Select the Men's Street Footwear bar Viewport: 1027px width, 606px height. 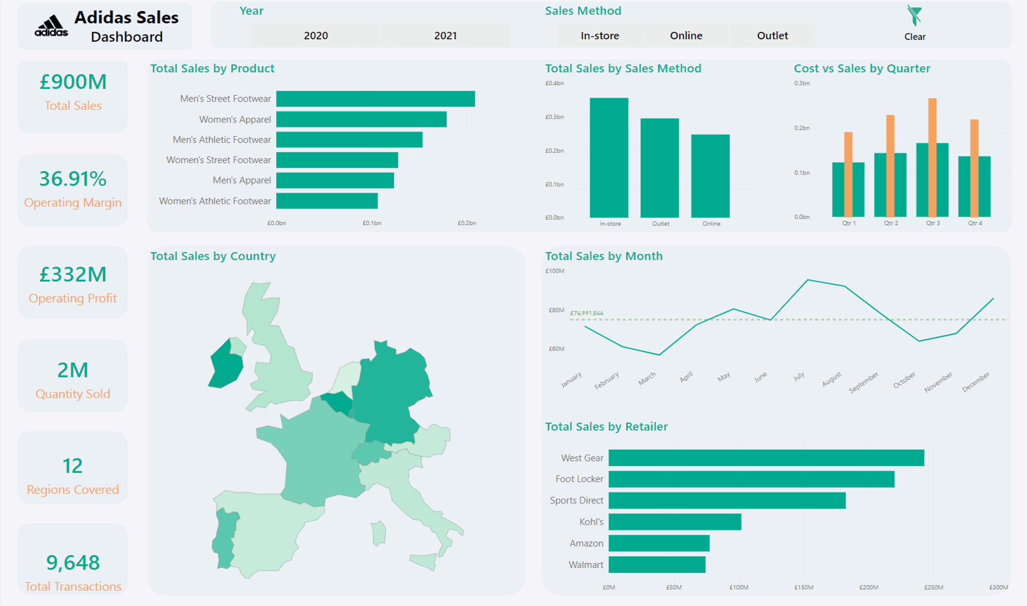click(376, 99)
